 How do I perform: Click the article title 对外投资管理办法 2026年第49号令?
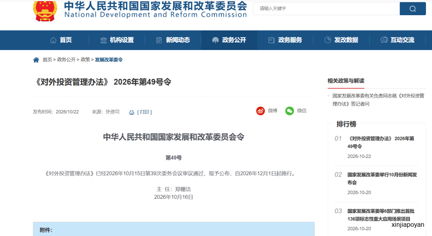102,82
